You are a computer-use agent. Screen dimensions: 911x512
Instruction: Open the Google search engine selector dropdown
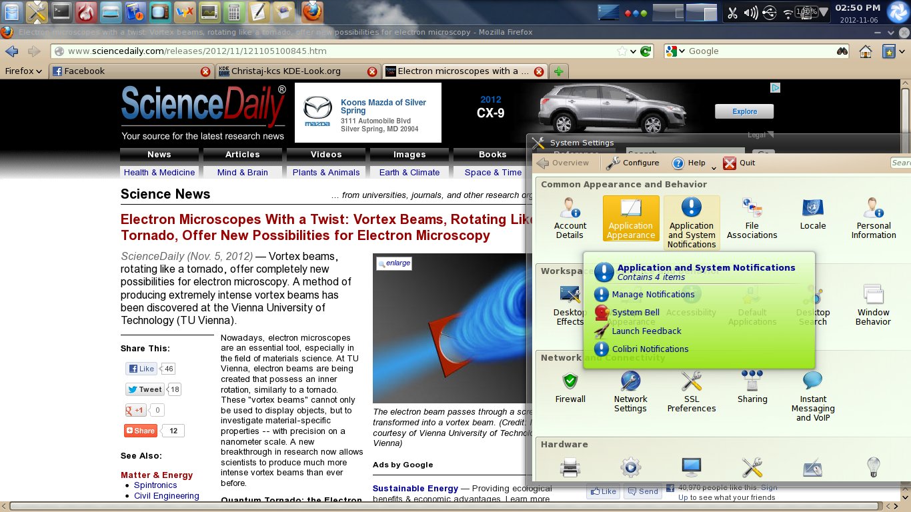676,51
